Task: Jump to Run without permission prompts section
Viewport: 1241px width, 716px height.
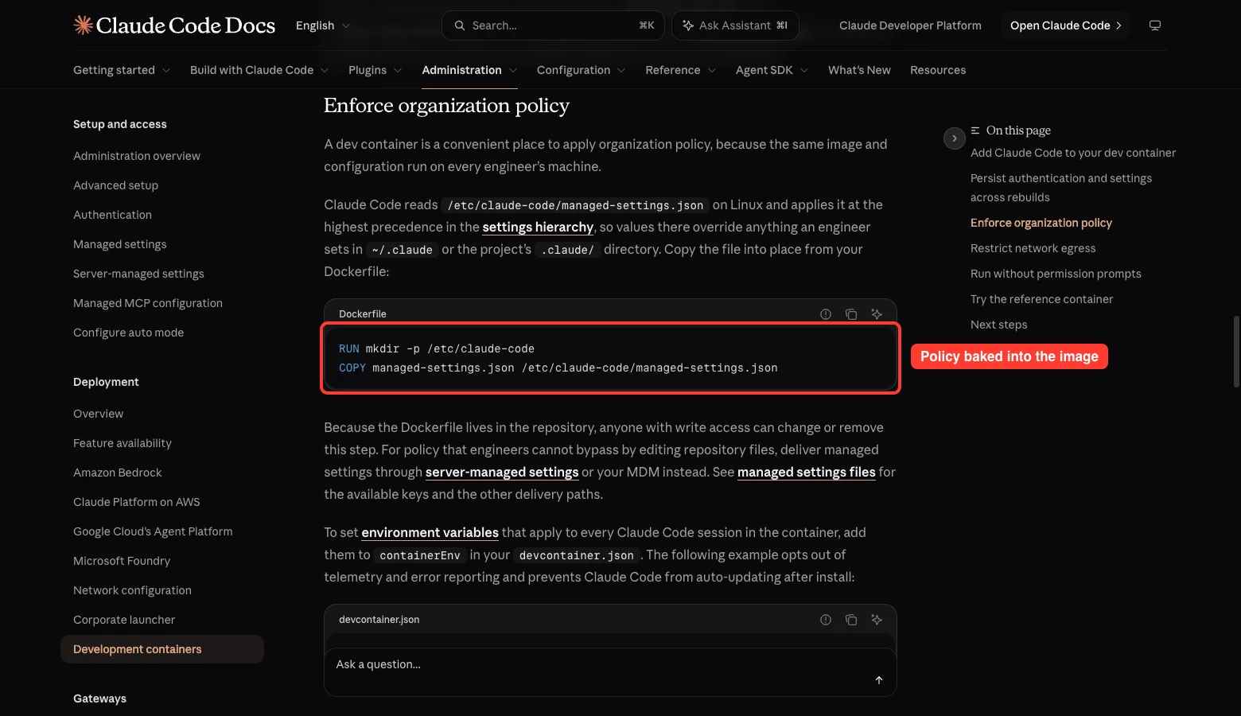Action: [x=1056, y=274]
